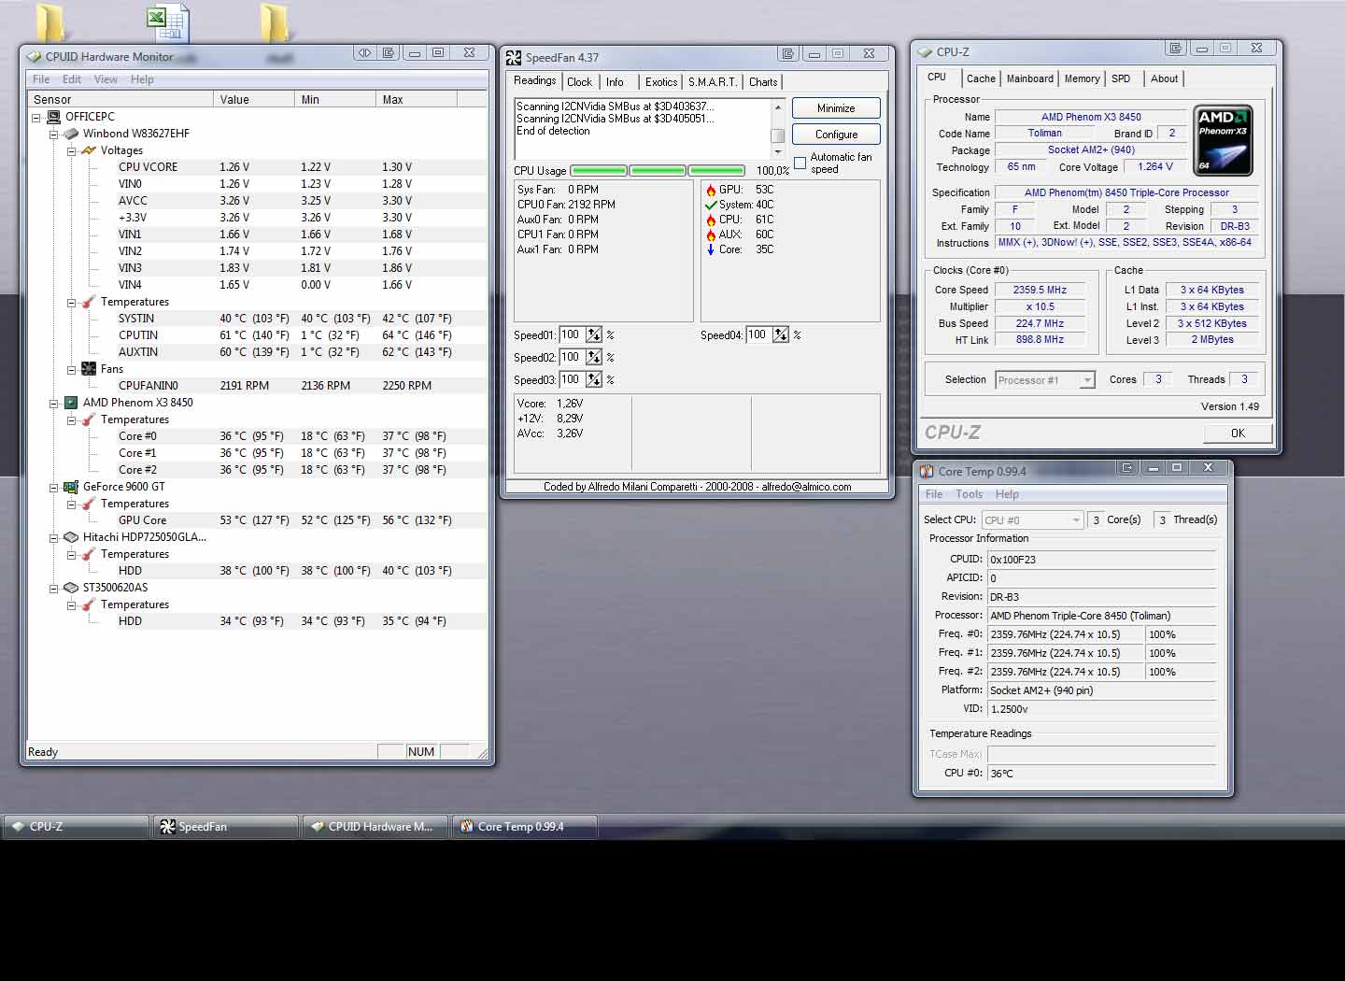Click the AMD Phenom X3 logo in CPU-Z
The height and width of the screenshot is (981, 1345).
pyautogui.click(x=1223, y=140)
